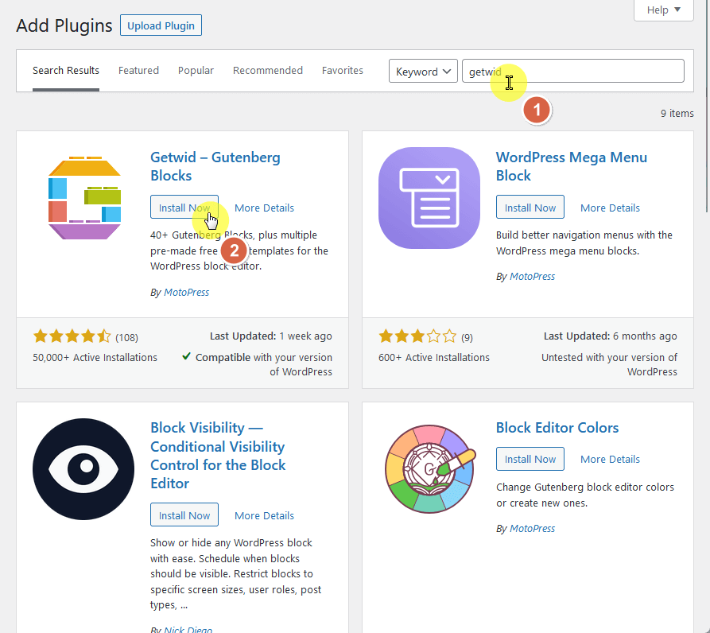Click the Upload Plugin button

(x=161, y=25)
